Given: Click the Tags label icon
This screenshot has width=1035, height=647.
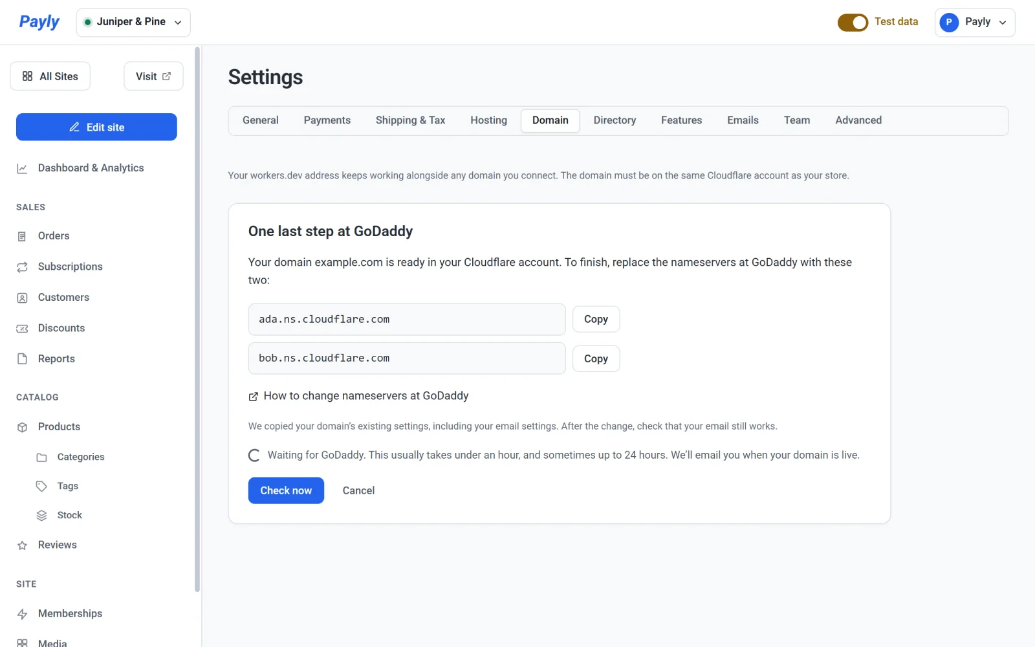Looking at the screenshot, I should 41,487.
